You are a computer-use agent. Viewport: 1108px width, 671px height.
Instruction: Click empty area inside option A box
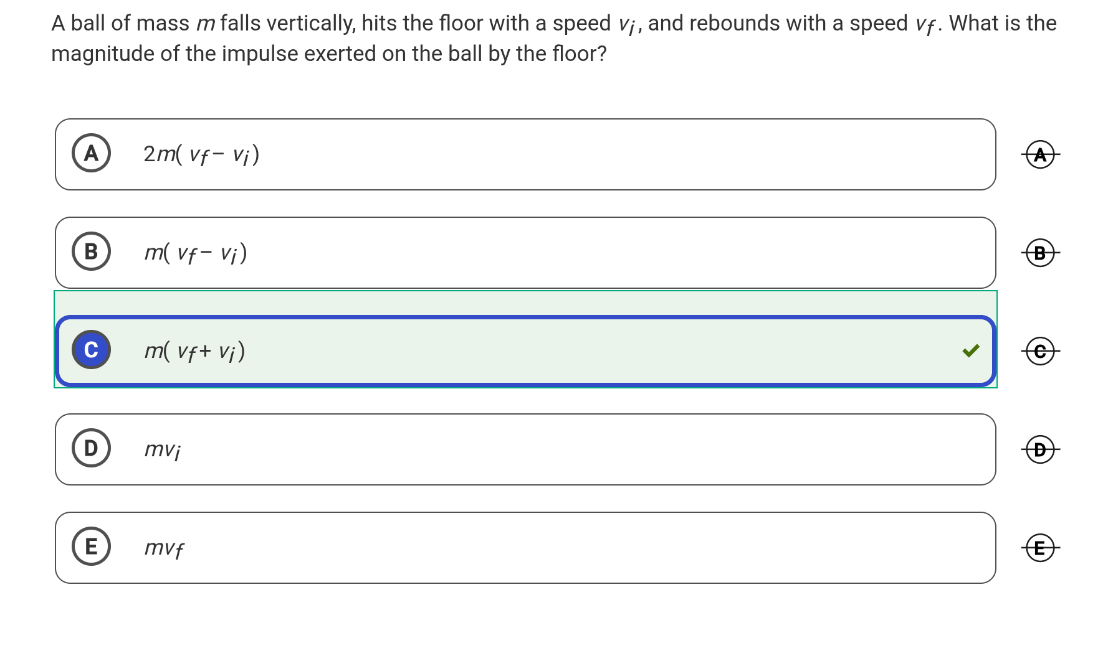[x=561, y=154]
